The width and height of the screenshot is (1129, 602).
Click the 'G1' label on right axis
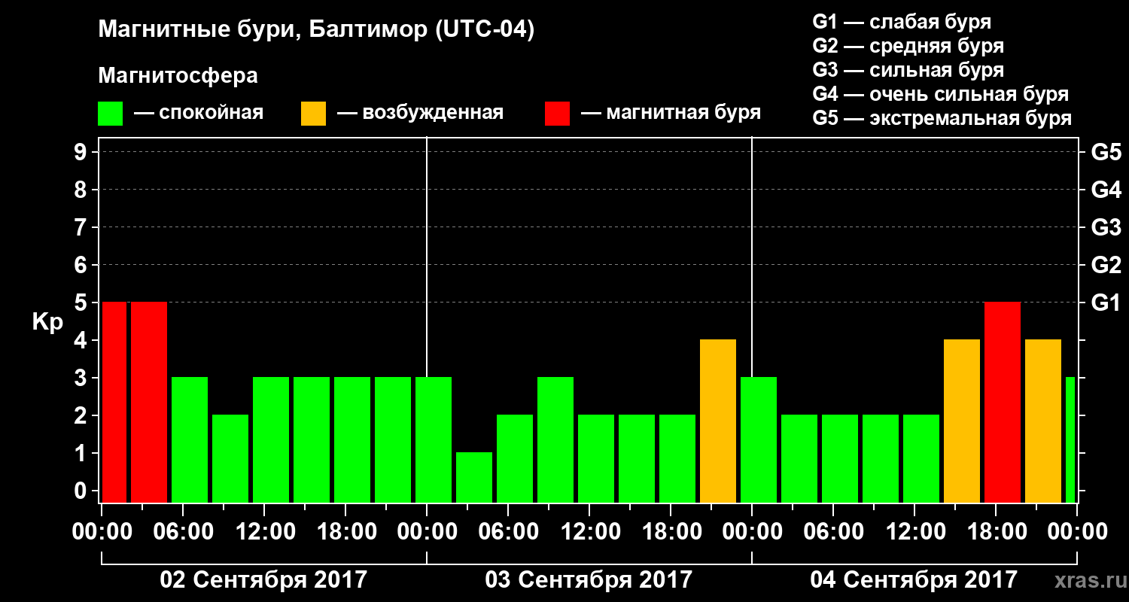(1106, 303)
